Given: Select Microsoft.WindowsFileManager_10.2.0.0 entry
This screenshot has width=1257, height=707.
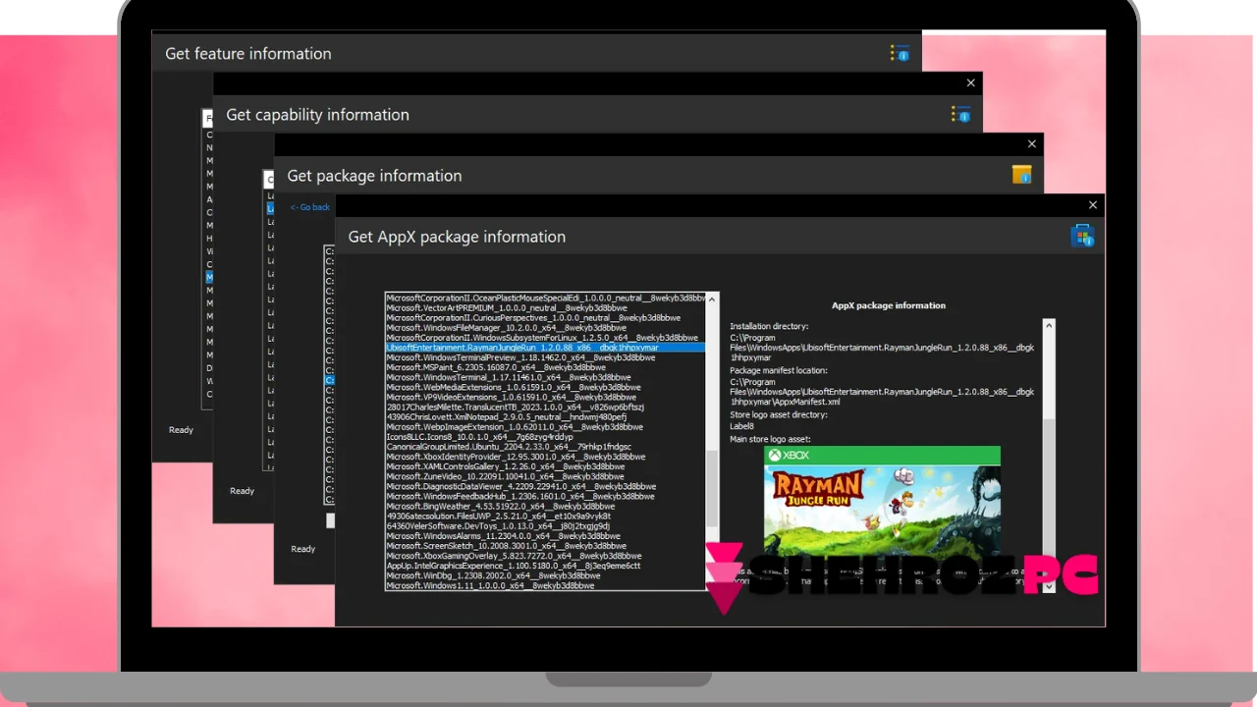Looking at the screenshot, I should click(x=545, y=328).
